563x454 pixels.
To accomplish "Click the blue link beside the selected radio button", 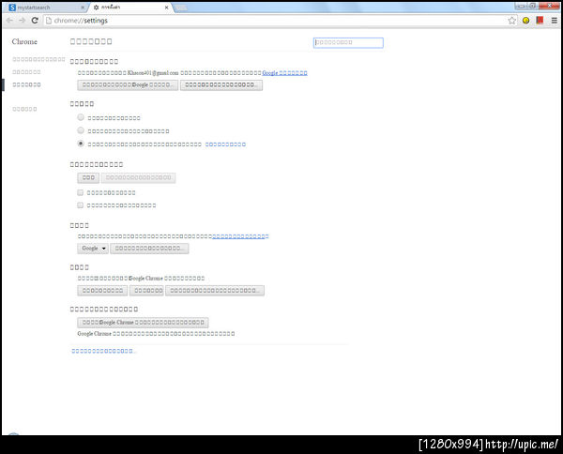I will coord(225,144).
